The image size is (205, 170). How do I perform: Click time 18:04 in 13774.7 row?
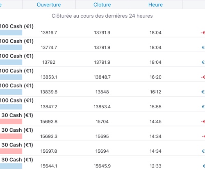pyautogui.click(x=155, y=47)
